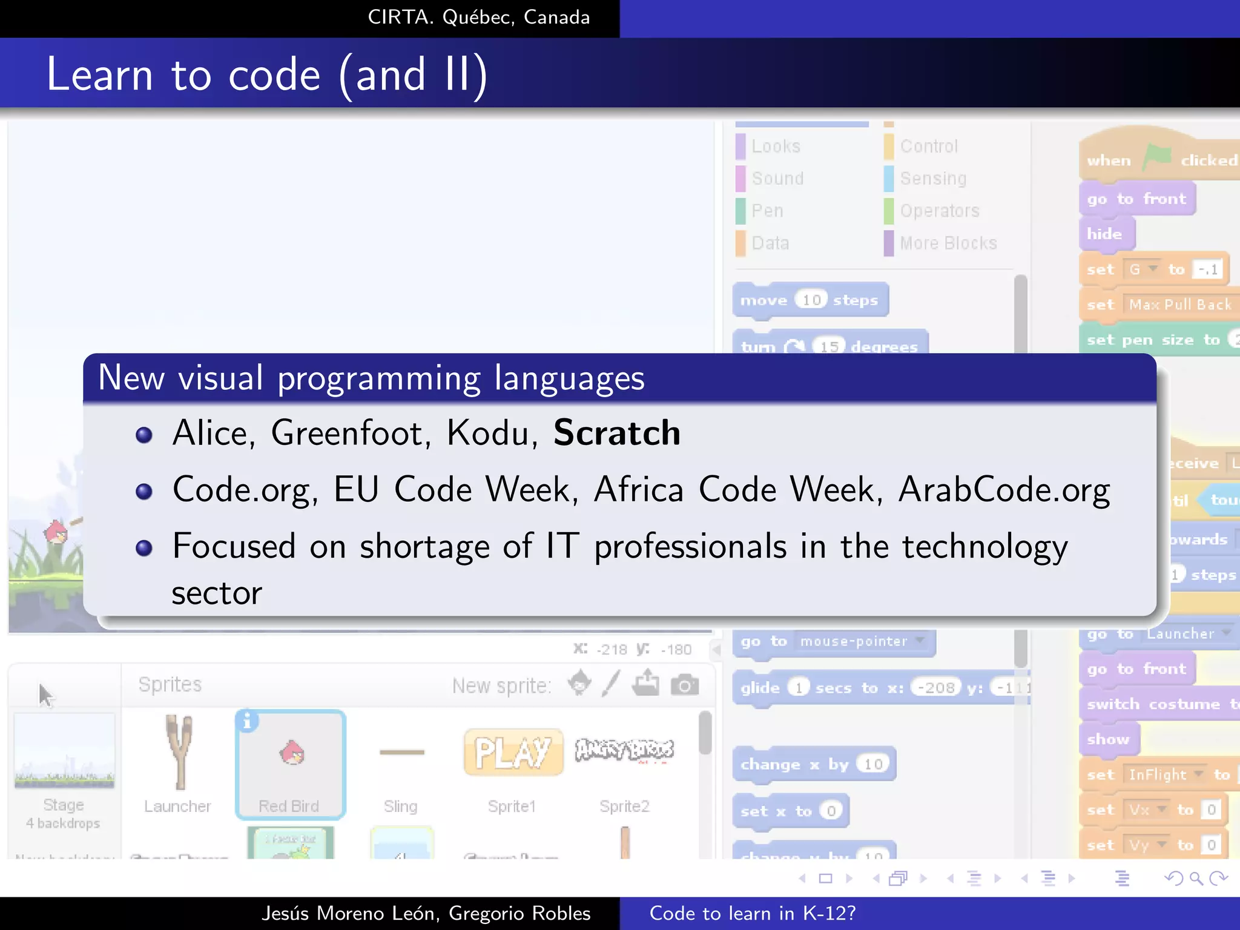The width and height of the screenshot is (1240, 930).
Task: Click the slide rectangle icon in Beamer navigation
Action: pyautogui.click(x=825, y=878)
